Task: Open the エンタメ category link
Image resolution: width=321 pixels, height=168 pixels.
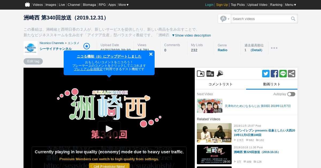Action: 73,43
